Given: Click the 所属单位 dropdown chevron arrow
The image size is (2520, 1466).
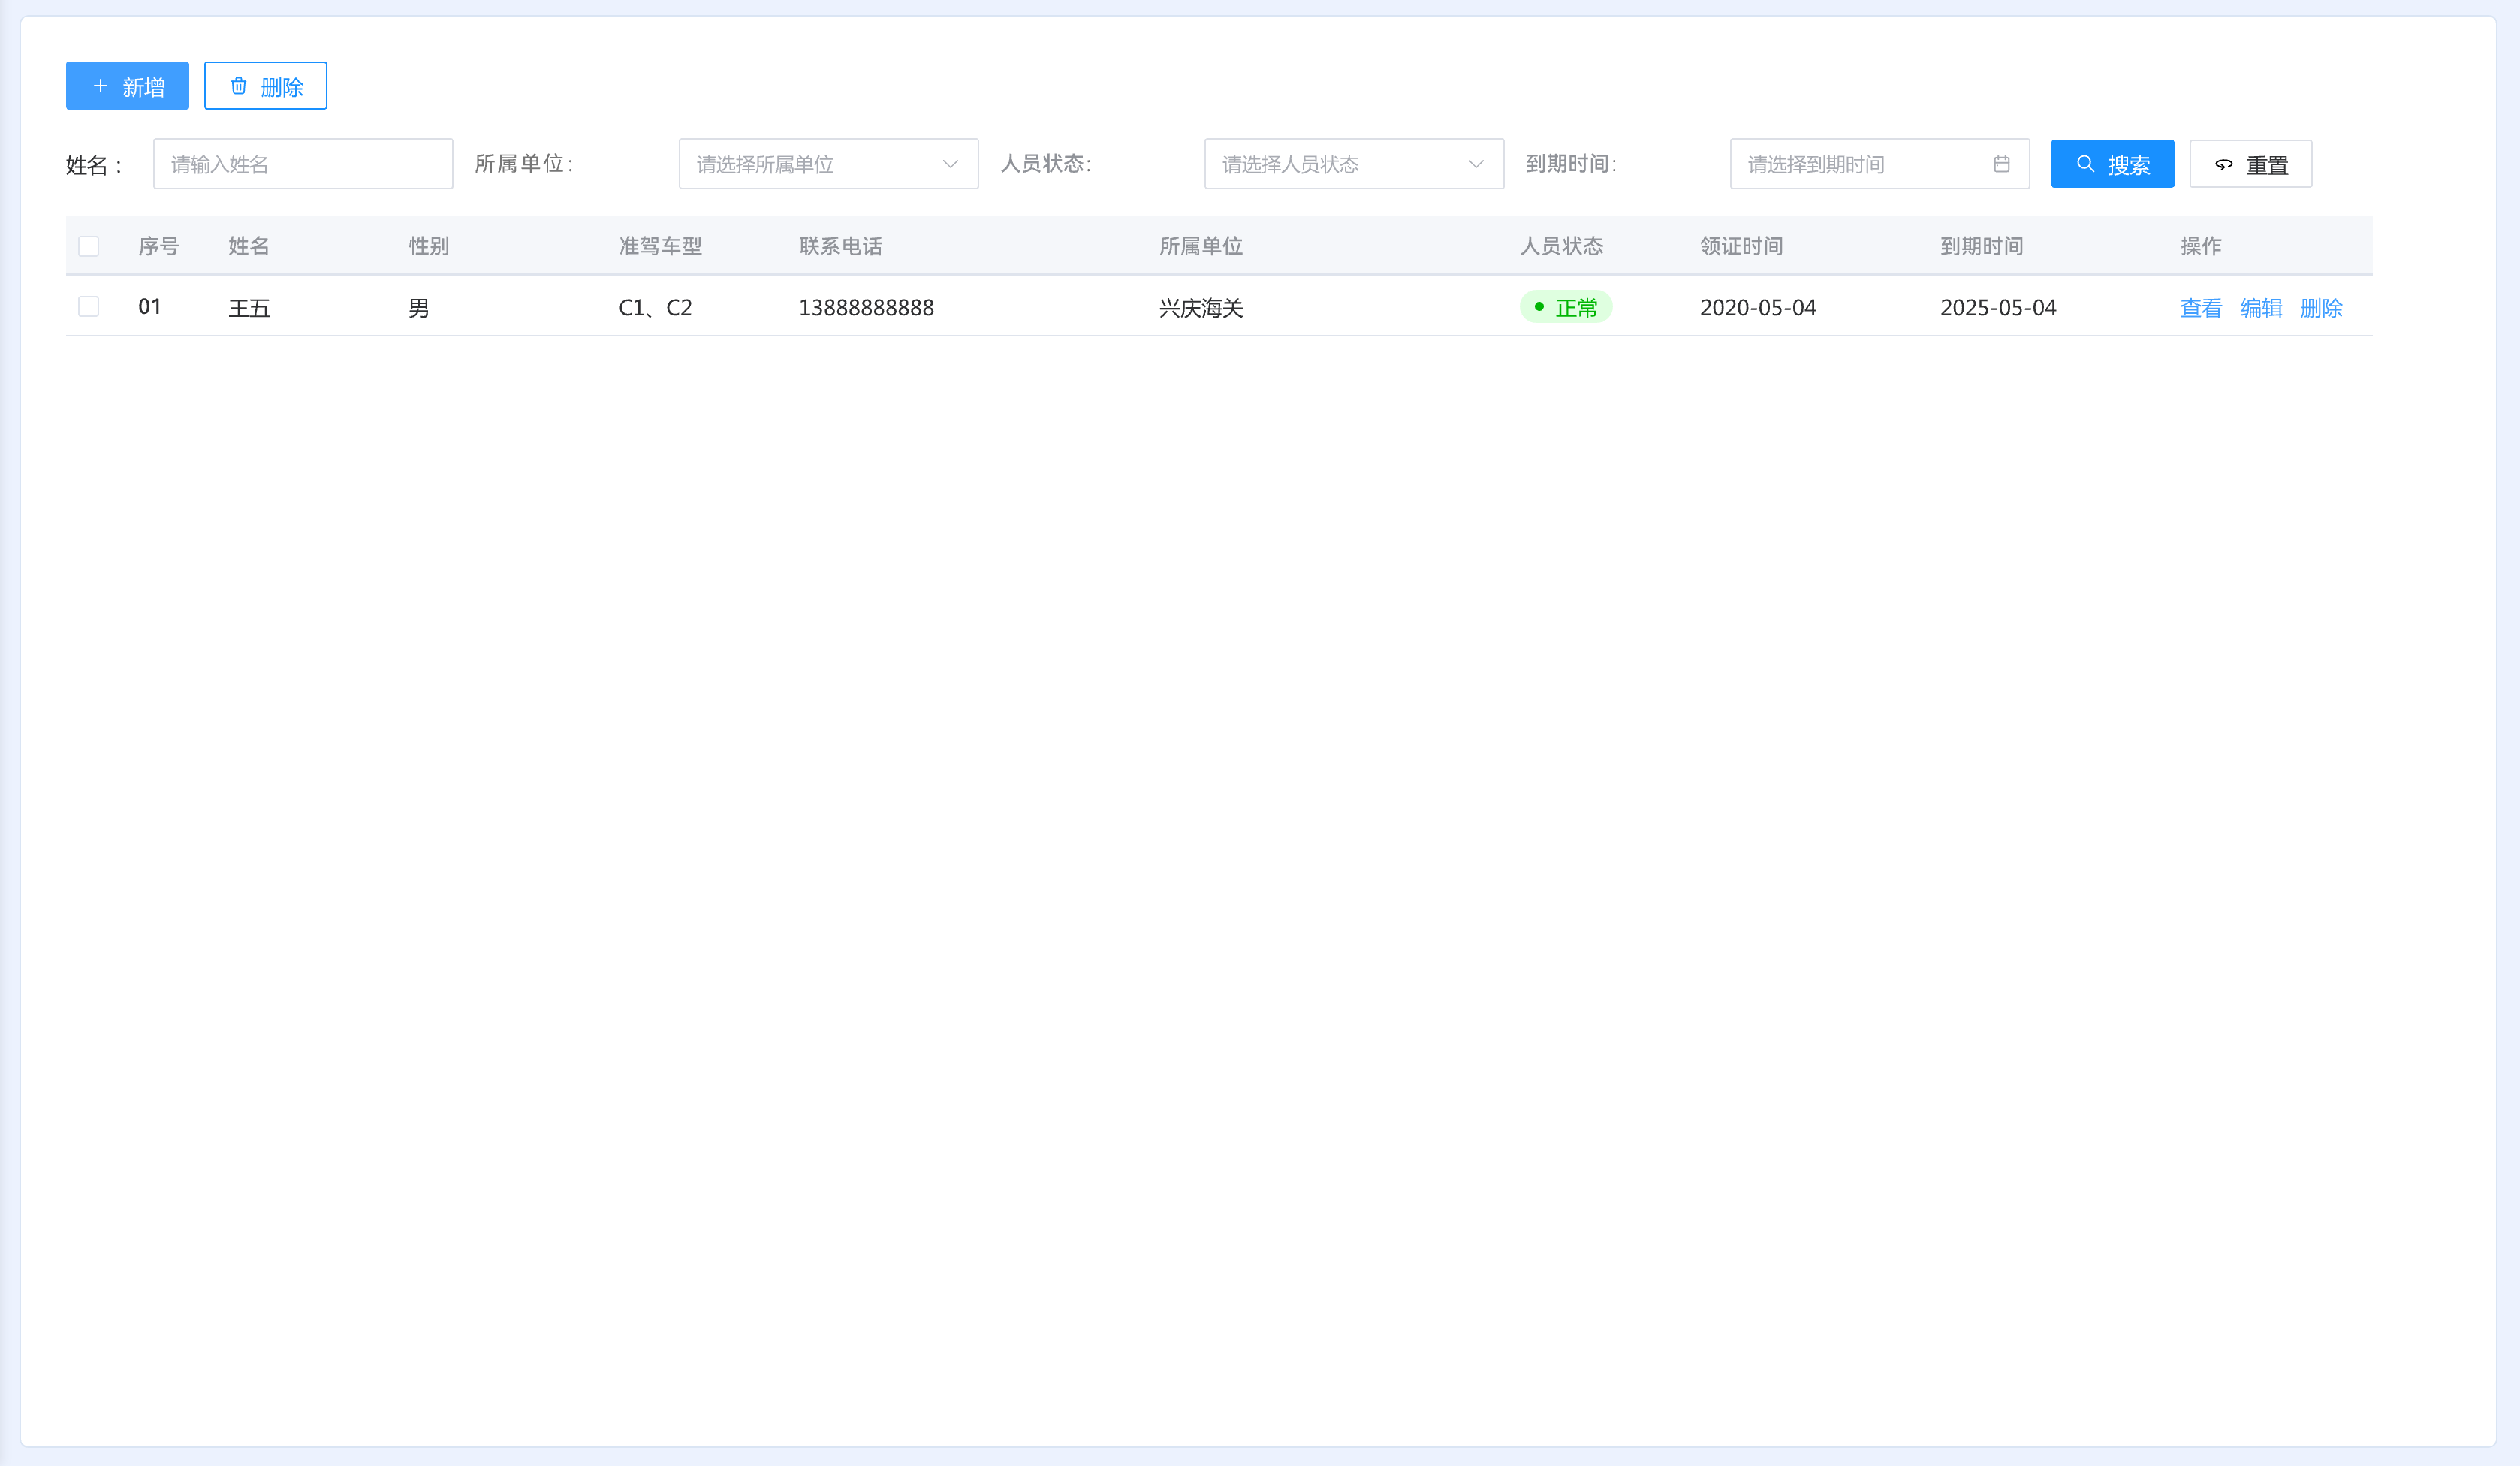Looking at the screenshot, I should pyautogui.click(x=950, y=164).
